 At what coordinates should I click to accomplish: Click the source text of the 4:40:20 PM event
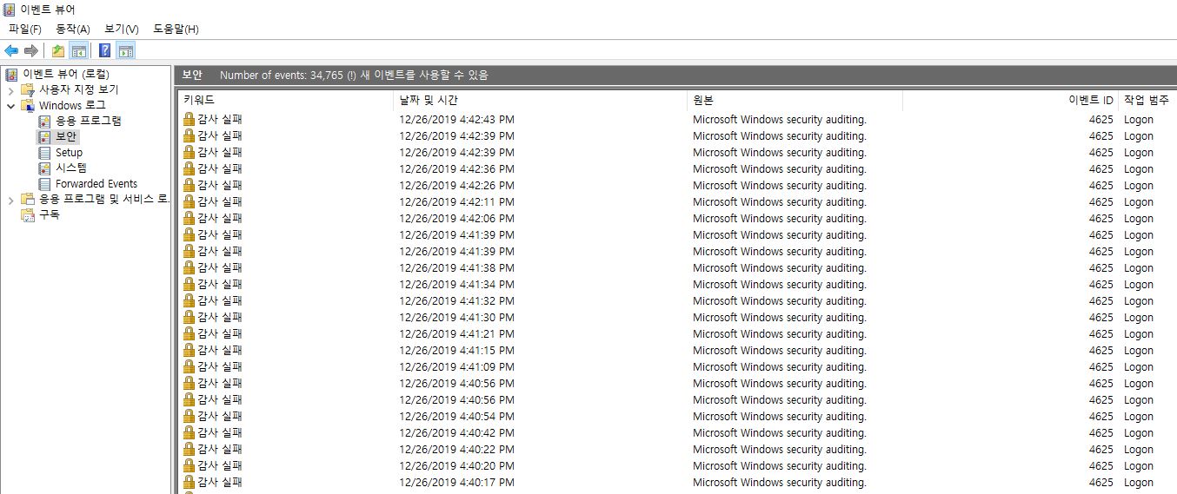click(x=780, y=465)
